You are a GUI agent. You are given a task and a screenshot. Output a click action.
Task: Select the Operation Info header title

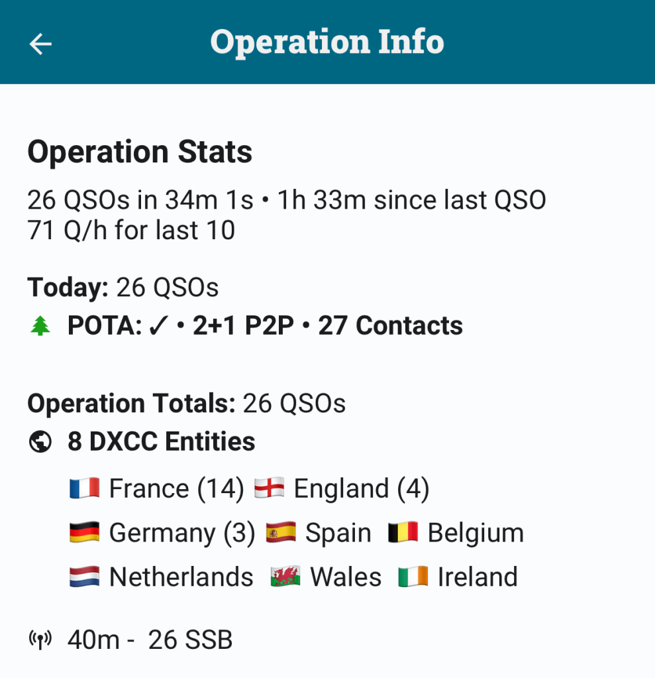tap(327, 42)
